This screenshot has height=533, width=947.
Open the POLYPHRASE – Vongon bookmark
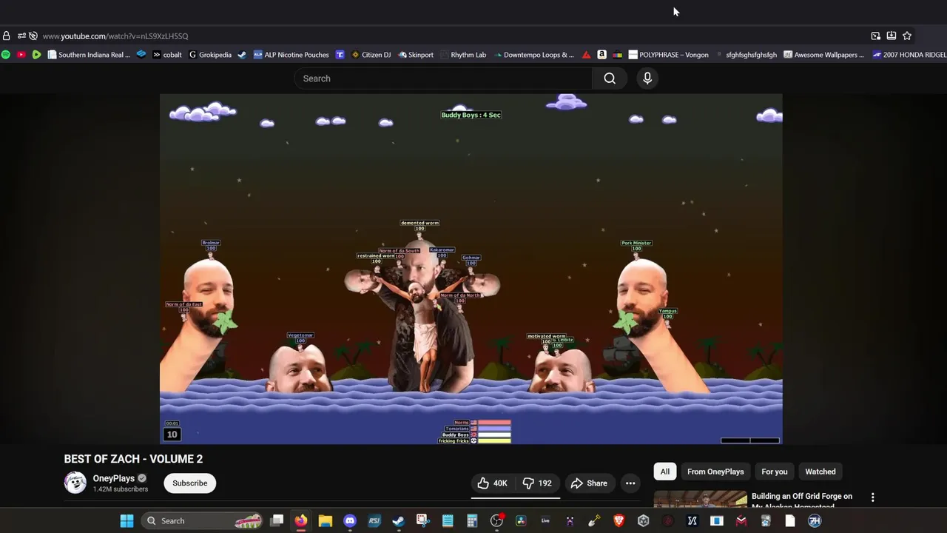[x=668, y=55]
